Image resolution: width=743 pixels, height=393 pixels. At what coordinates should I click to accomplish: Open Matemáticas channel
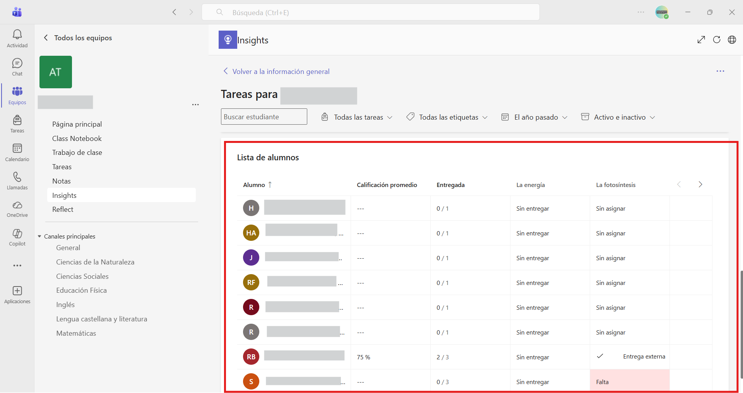76,333
